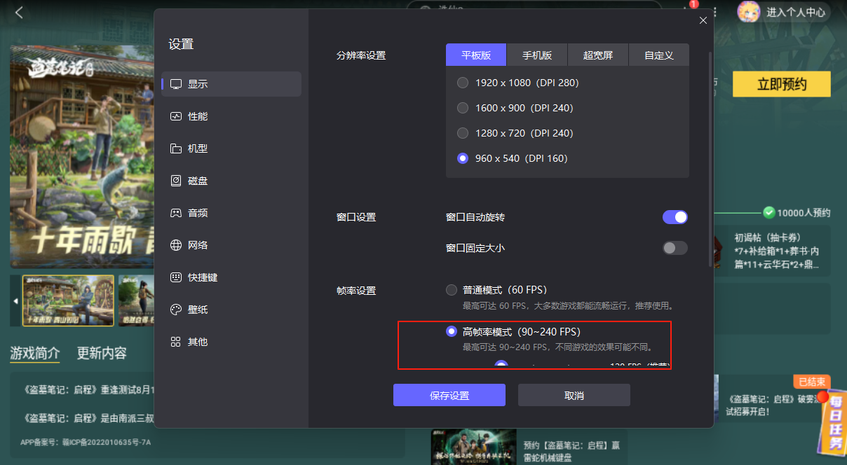Go back with the top-left arrow

[x=19, y=13]
